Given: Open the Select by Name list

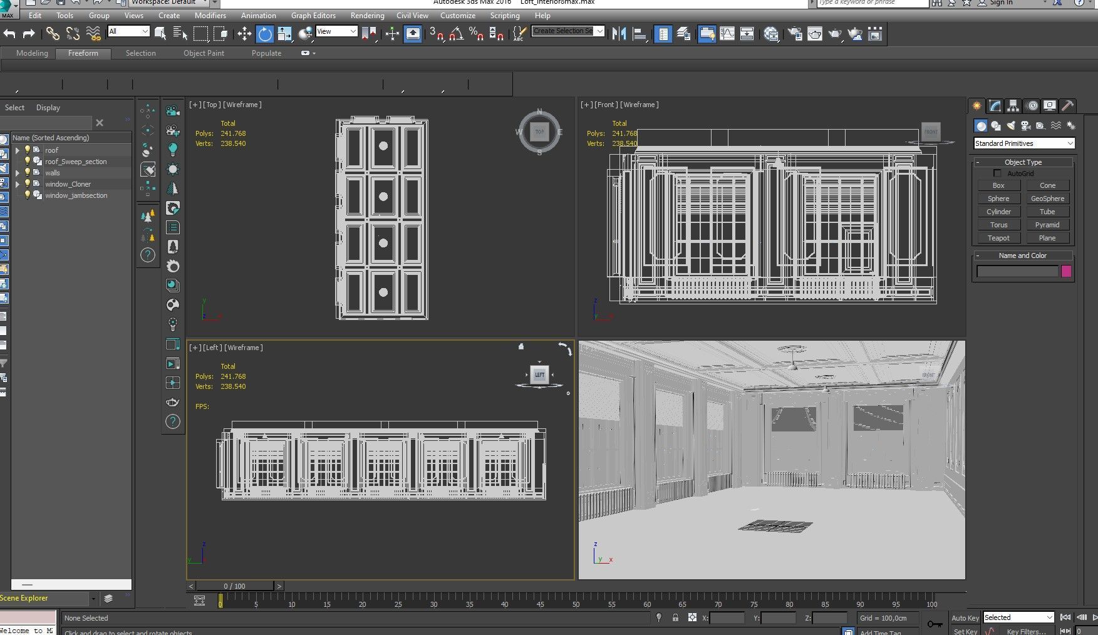Looking at the screenshot, I should point(180,34).
